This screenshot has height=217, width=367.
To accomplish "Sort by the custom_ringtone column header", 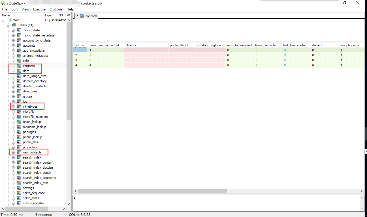I will coord(211,45).
